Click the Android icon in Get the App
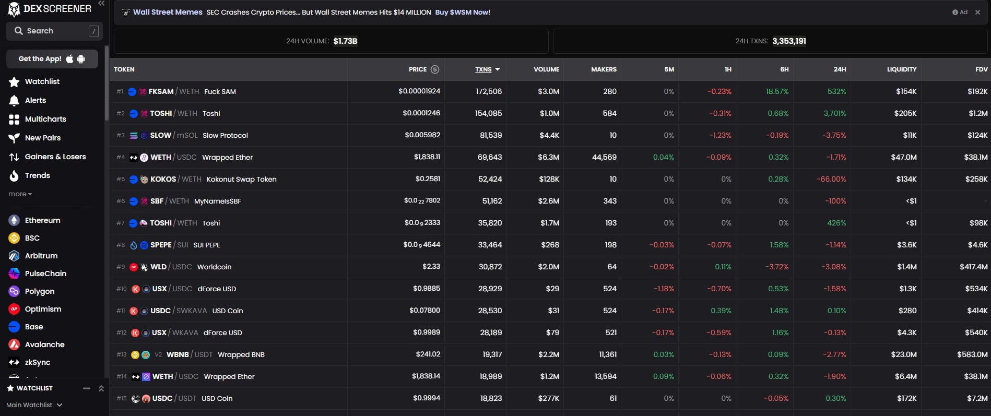The height and width of the screenshot is (416, 991). tap(81, 59)
